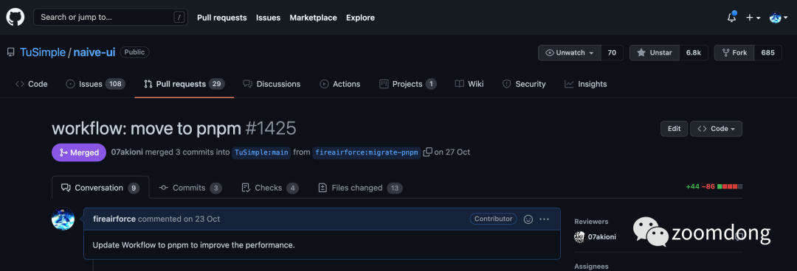The height and width of the screenshot is (271, 797).
Task: Copy the head branch name icon
Action: (428, 152)
